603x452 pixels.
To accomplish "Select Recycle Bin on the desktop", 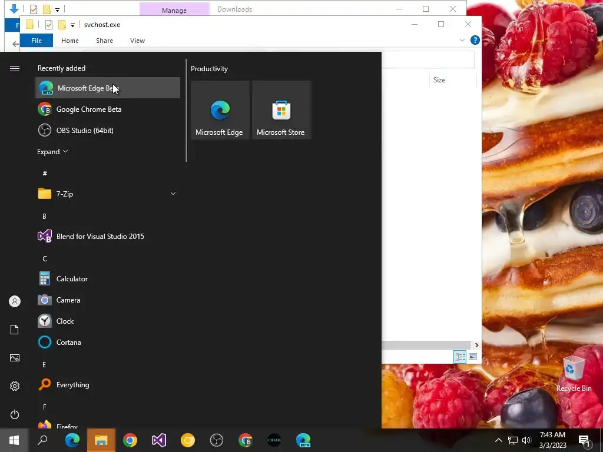I will [574, 374].
